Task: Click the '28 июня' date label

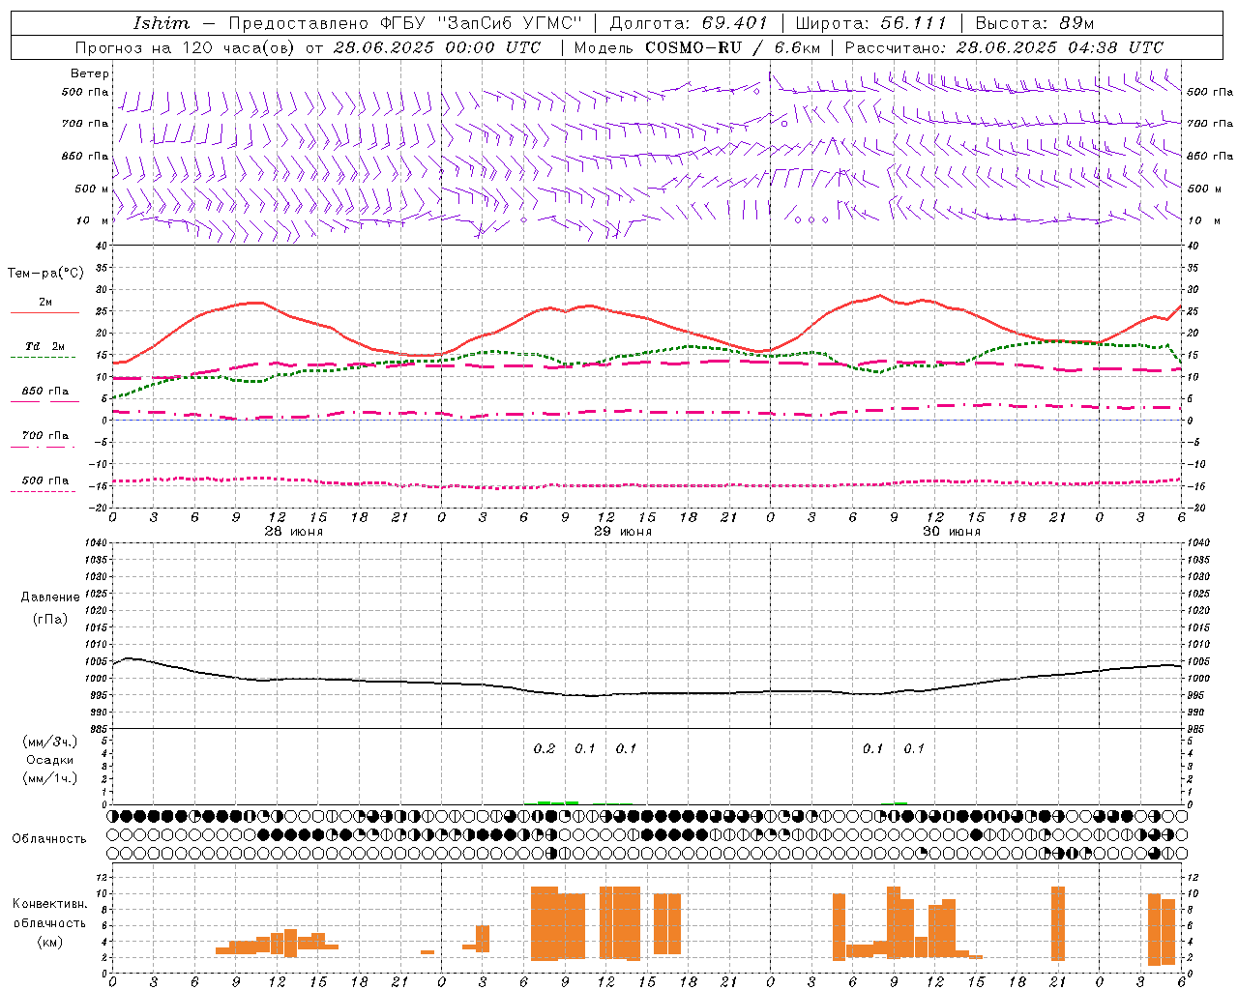Action: [294, 531]
